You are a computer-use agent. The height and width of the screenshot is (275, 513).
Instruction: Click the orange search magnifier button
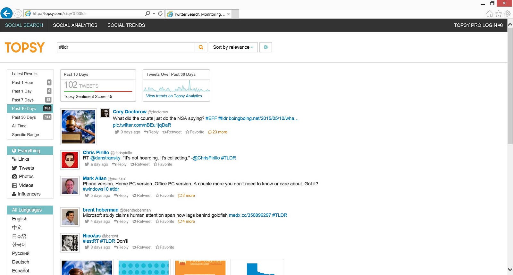[201, 47]
